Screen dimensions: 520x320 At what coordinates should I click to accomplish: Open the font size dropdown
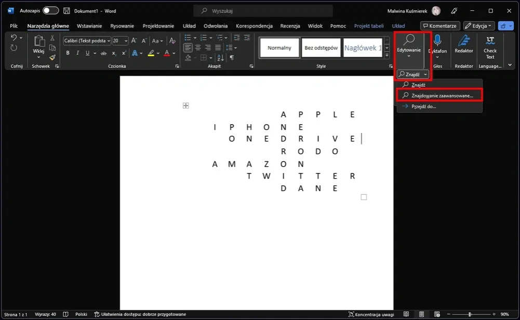(x=126, y=41)
